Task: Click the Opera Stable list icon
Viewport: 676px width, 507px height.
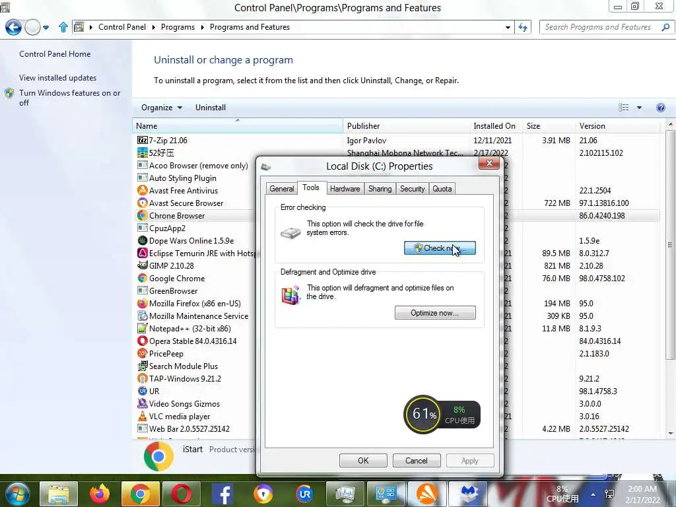Action: pyautogui.click(x=142, y=341)
